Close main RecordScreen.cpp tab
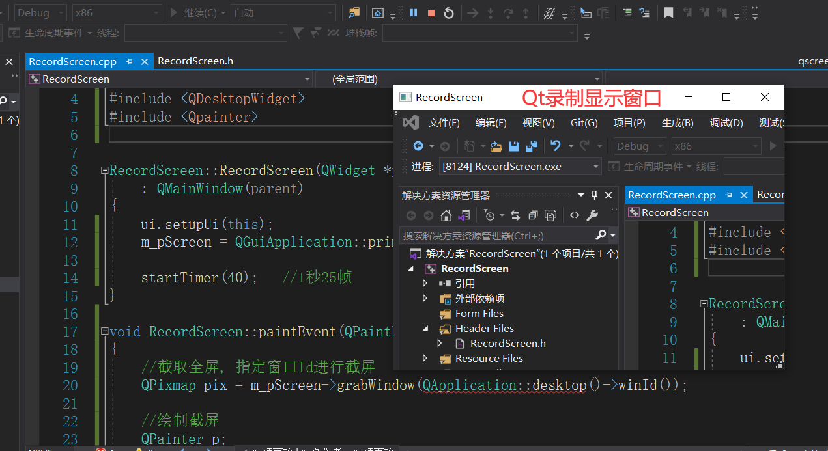The width and height of the screenshot is (828, 451). [x=145, y=61]
